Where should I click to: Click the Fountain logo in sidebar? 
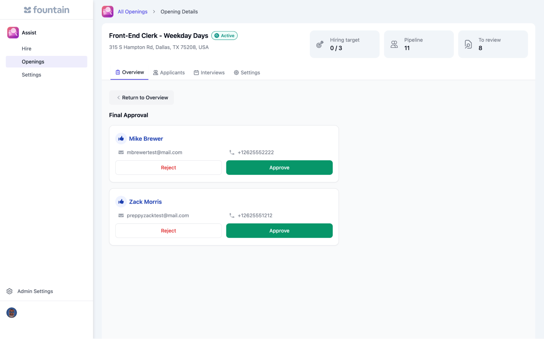click(47, 10)
